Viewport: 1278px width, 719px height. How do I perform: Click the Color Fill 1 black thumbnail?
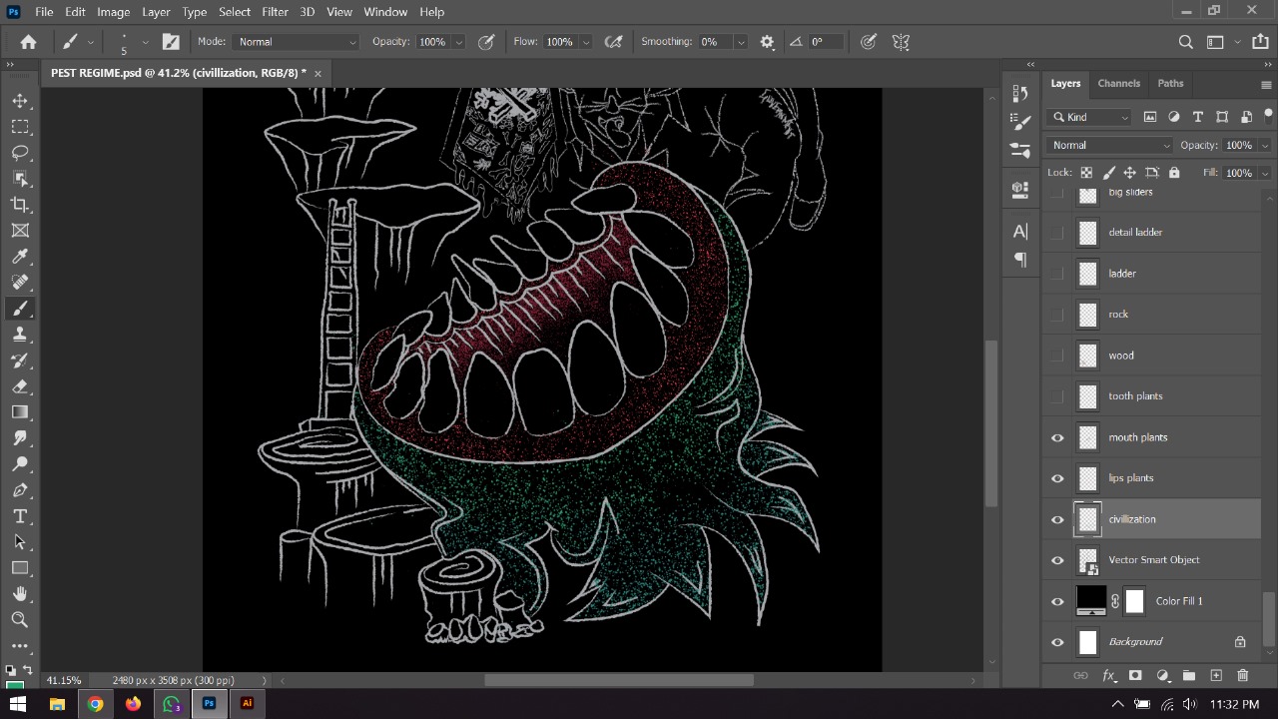1090,600
